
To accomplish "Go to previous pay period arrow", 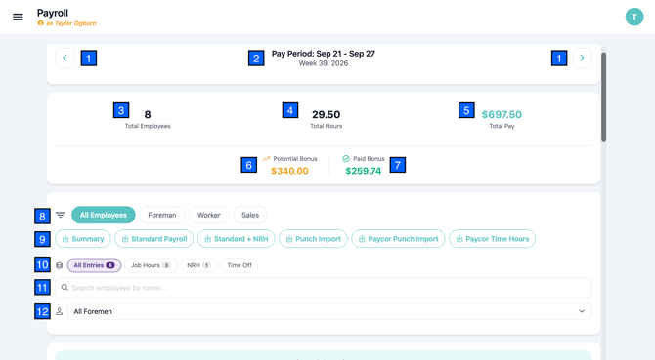I will [x=65, y=58].
